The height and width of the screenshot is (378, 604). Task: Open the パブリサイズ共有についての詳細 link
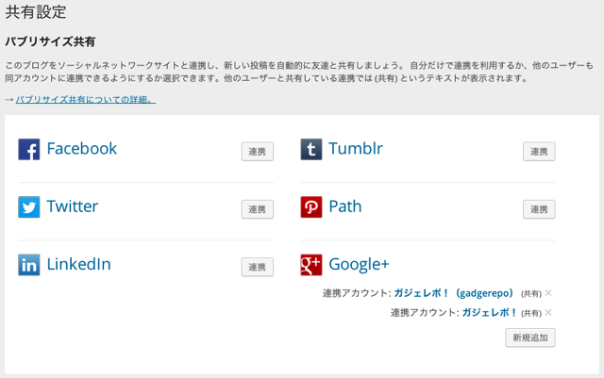coord(86,100)
